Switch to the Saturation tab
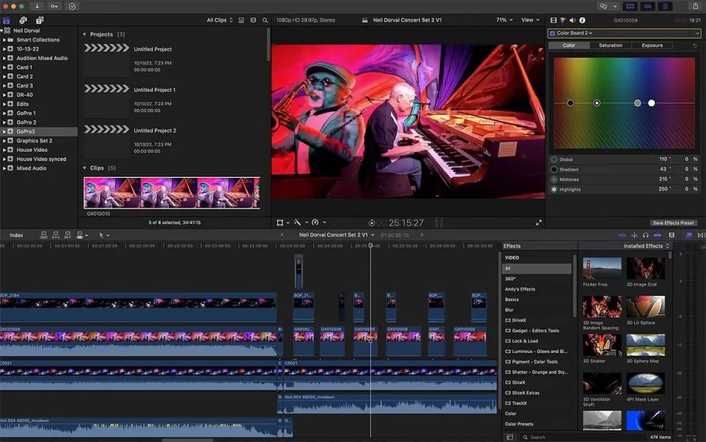706x442 pixels. pyautogui.click(x=610, y=46)
